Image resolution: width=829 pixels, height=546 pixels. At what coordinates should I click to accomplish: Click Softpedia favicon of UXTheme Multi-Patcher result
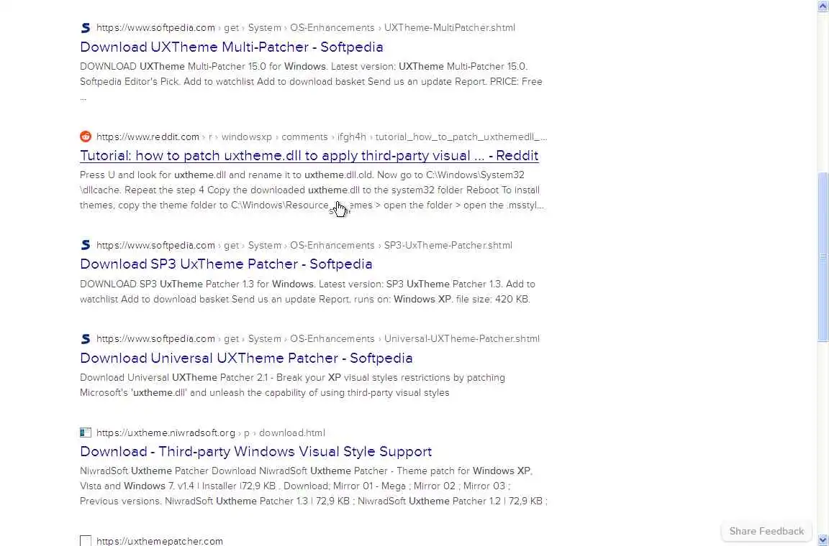coord(86,27)
